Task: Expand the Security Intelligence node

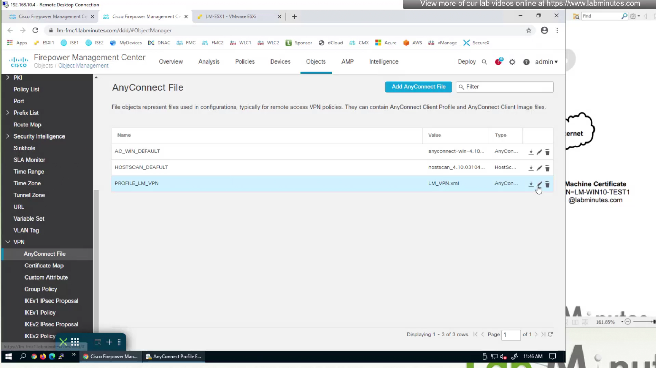Action: click(8, 136)
